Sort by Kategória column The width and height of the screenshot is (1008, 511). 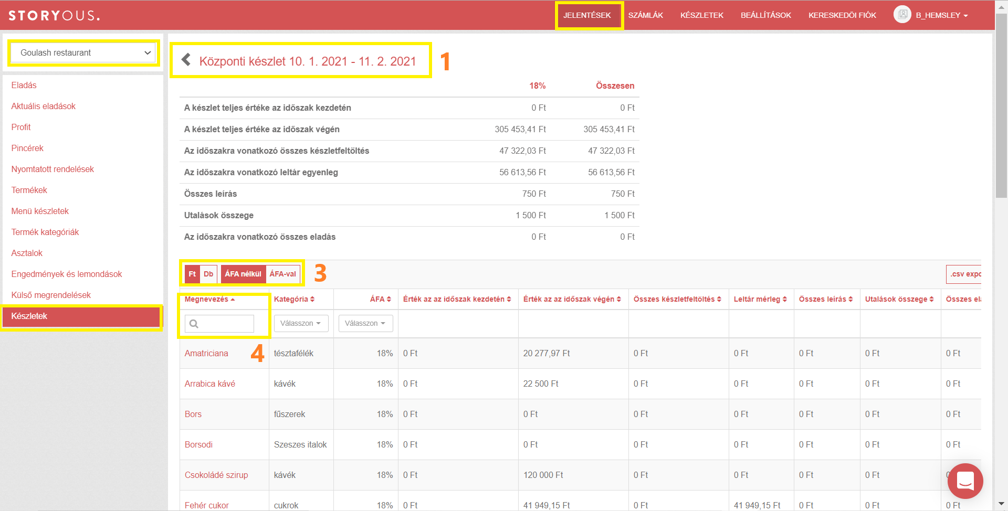pyautogui.click(x=294, y=299)
